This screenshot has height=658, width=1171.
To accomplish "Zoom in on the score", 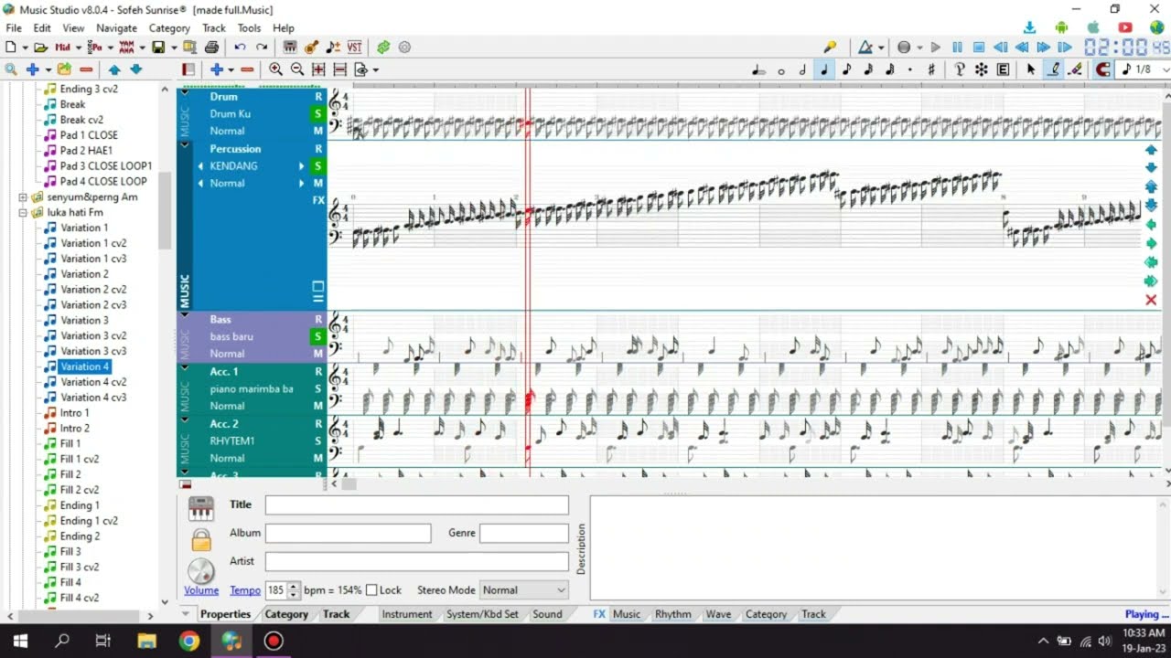I will tap(275, 69).
